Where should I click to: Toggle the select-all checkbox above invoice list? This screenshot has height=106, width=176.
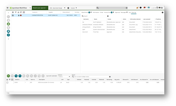tap(13, 12)
